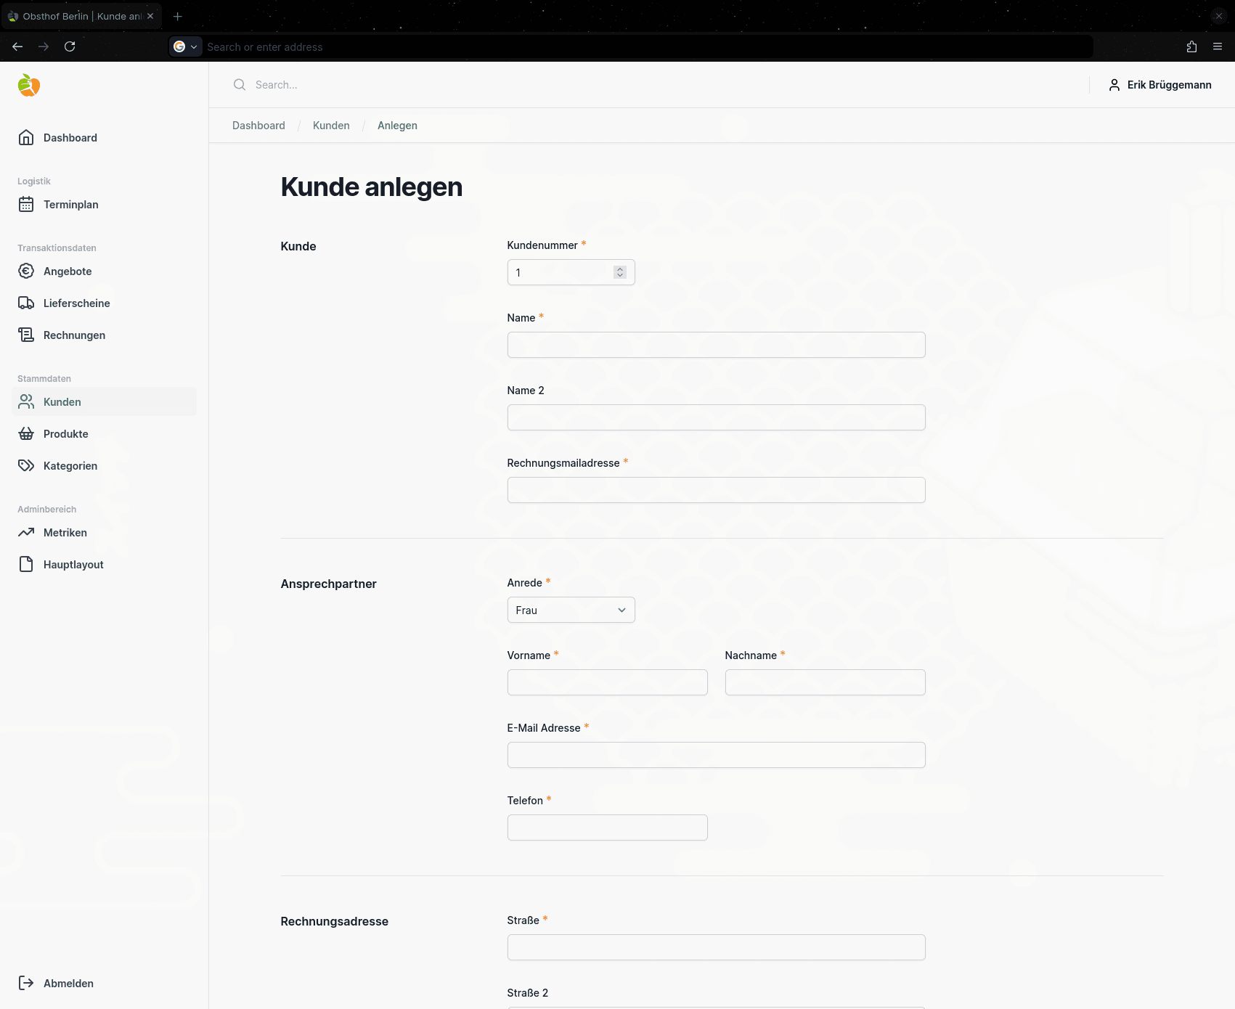Open Lieferscheine via the delivery truck icon
The height and width of the screenshot is (1009, 1235).
click(x=27, y=303)
